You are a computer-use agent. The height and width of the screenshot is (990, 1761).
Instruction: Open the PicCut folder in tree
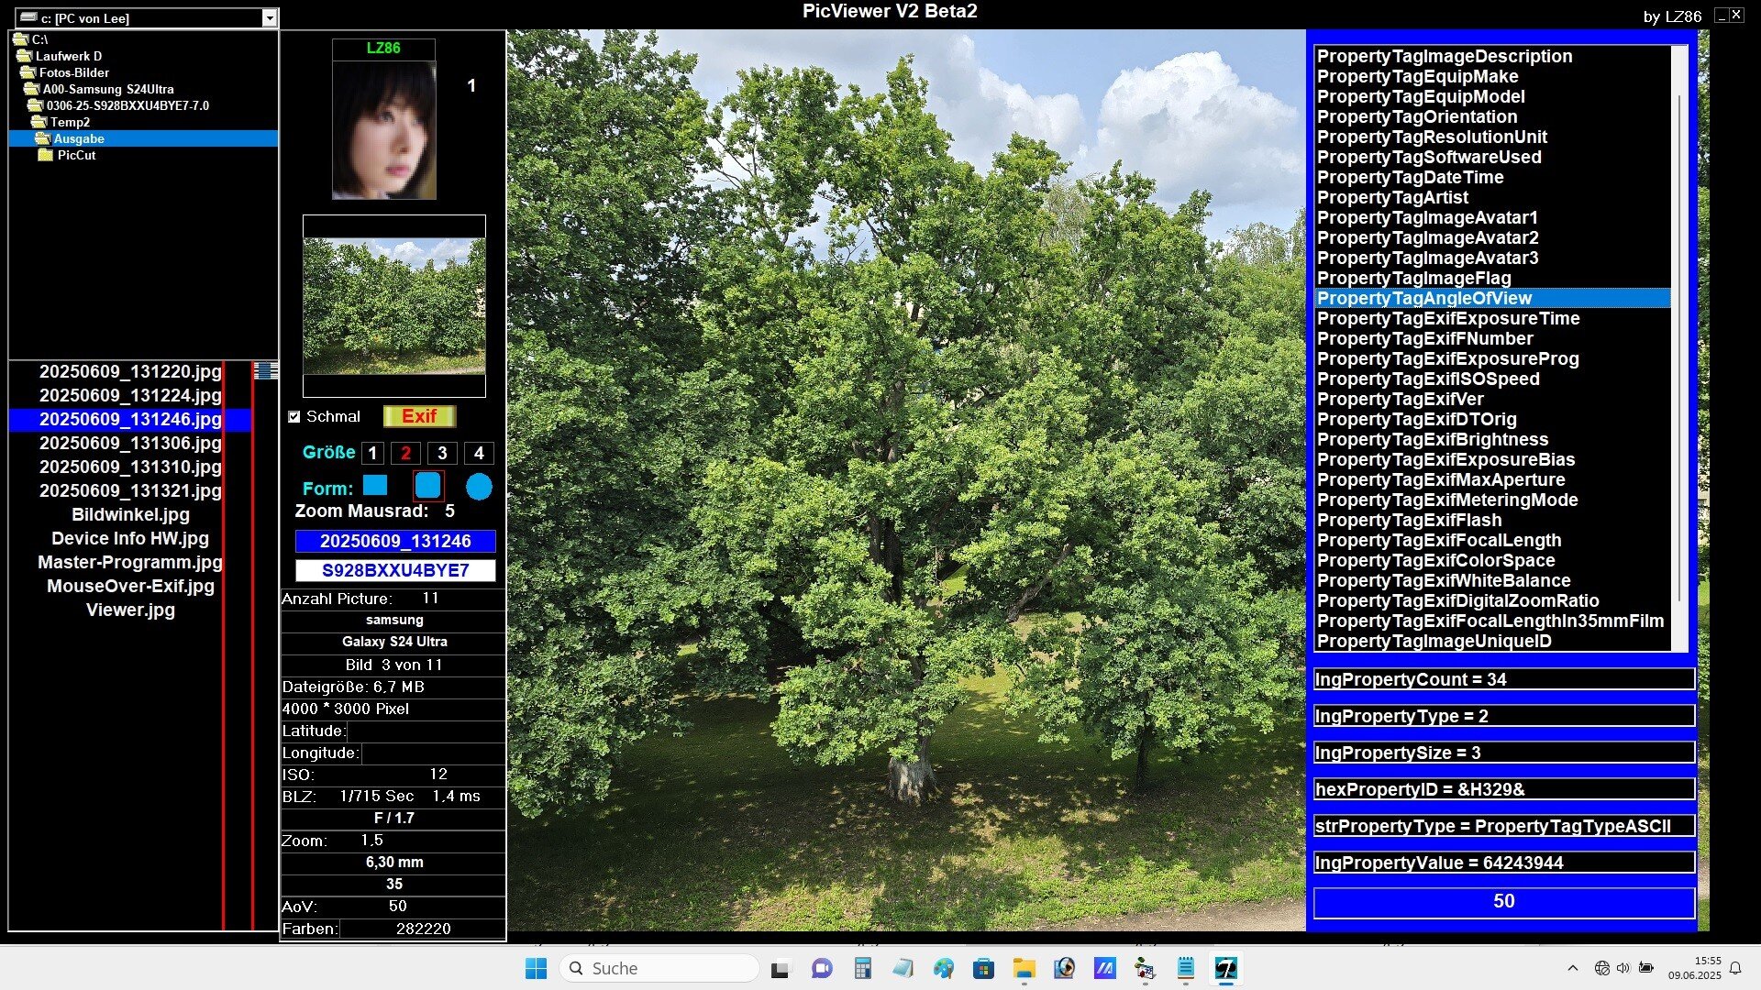[x=76, y=155]
